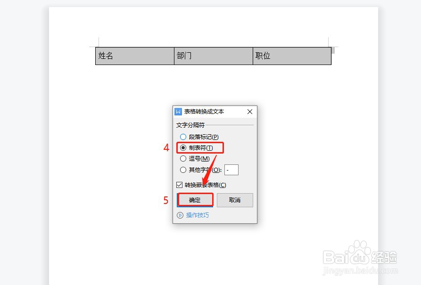Confirm with the 确定 button
Screen dimensions: 421x285
coord(195,200)
